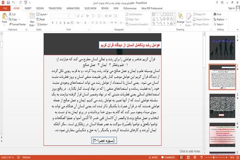Open the Nitro PDF Professional tab

click(152, 8)
